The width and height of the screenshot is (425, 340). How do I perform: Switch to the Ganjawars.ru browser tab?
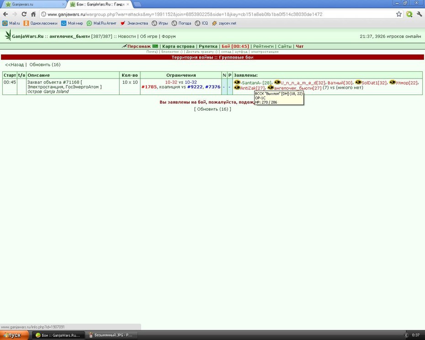(x=33, y=4)
